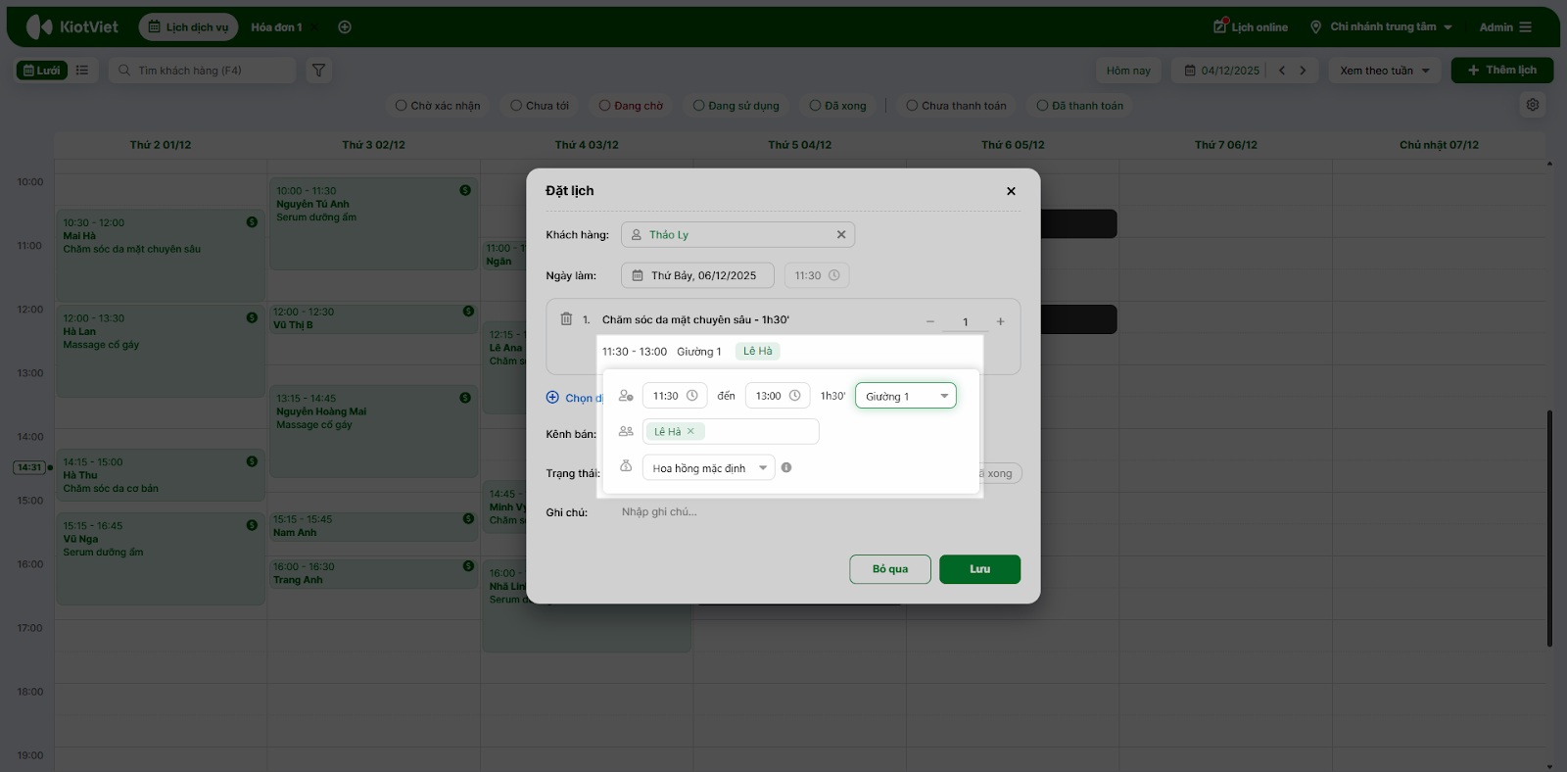
Task: Set the 11:30 start time field
Action: [x=675, y=396]
